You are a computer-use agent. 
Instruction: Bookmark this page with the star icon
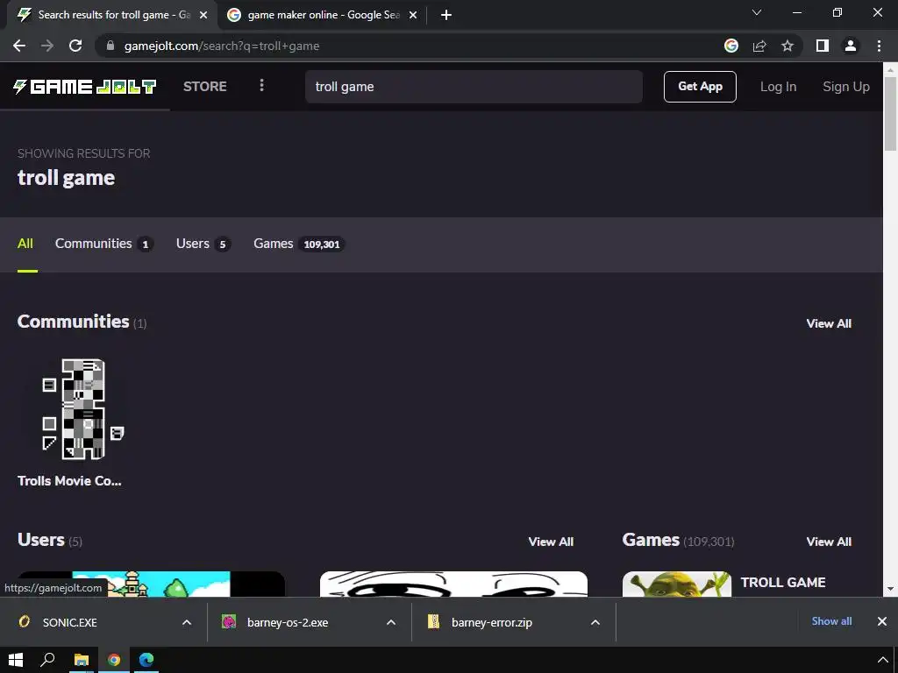coord(788,46)
